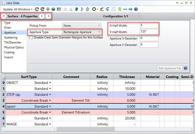Open surface type dropdown for Element Tilt row
This screenshot has width=195, height=134.
click(50, 101)
